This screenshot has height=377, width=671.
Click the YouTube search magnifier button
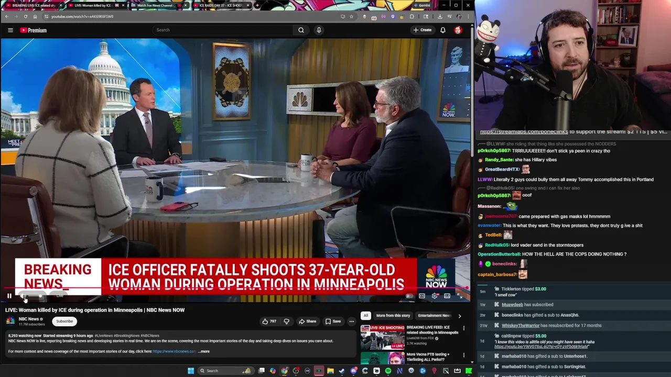301,30
